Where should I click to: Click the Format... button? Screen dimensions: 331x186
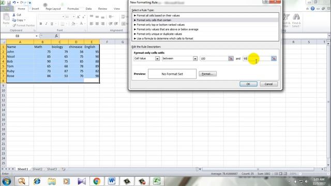[208, 74]
